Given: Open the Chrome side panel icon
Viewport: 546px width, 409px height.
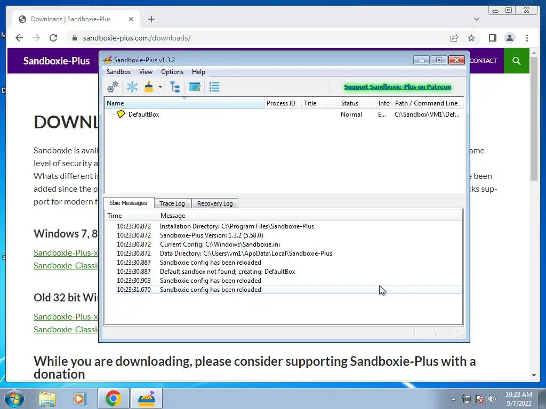Looking at the screenshot, I should (492, 38).
